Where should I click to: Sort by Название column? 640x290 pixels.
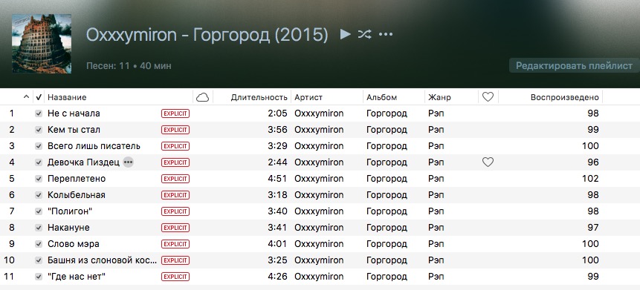coord(67,97)
